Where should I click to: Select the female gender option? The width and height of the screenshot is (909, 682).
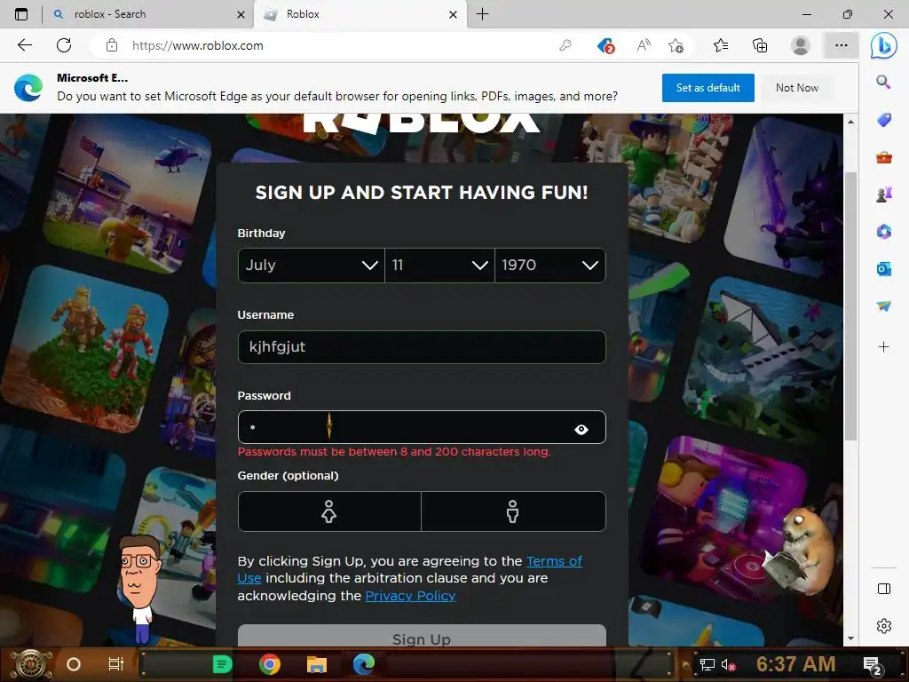coord(329,511)
